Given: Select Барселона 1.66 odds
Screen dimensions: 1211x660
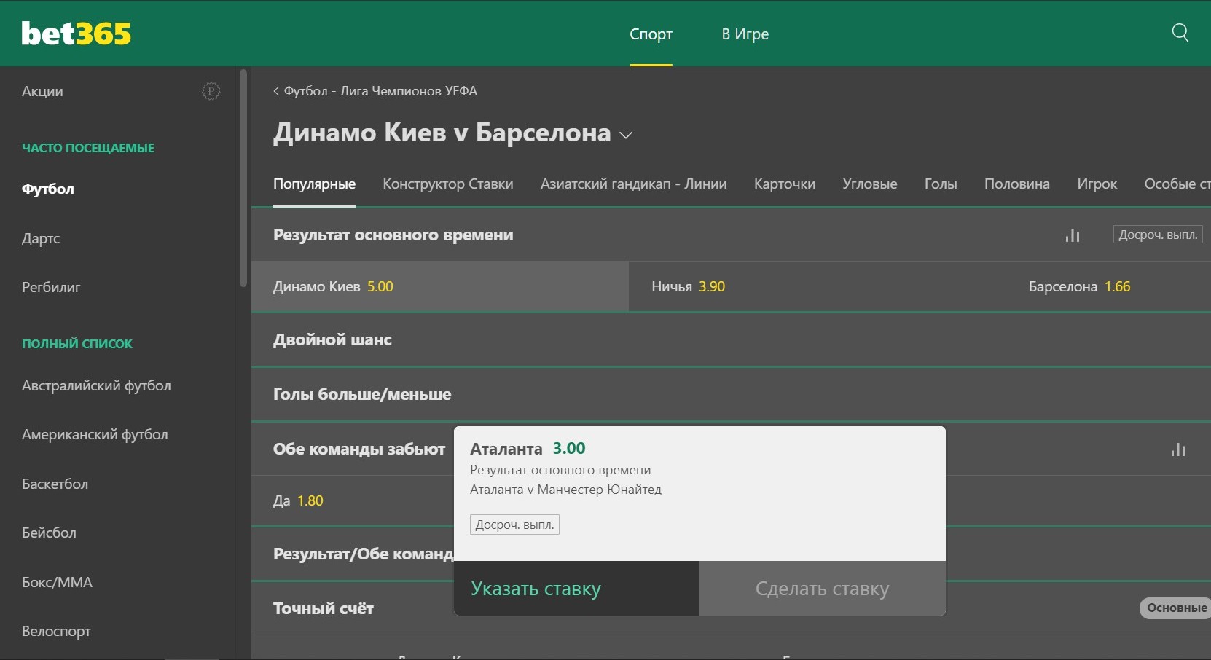Looking at the screenshot, I should (x=1108, y=286).
